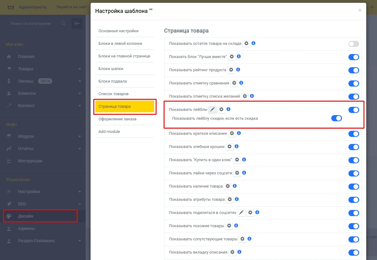Open the "Оформление заказа" settings tab

tap(118, 119)
